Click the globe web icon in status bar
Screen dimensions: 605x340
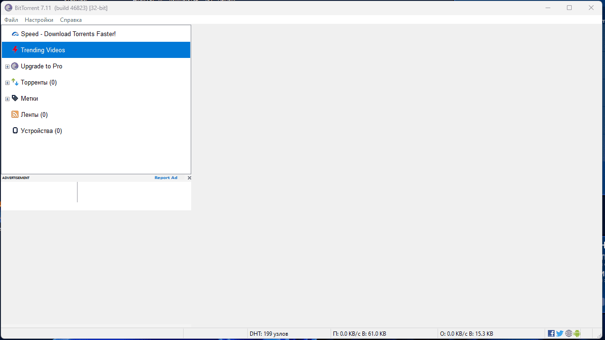(568, 333)
